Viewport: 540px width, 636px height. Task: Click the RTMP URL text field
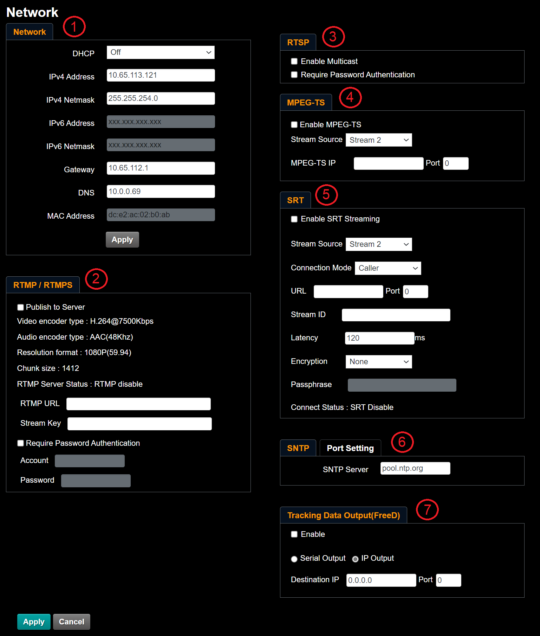pos(138,404)
